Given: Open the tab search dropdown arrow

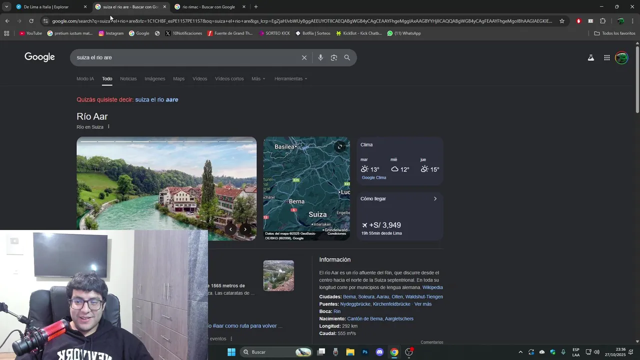Looking at the screenshot, I should pos(6,7).
